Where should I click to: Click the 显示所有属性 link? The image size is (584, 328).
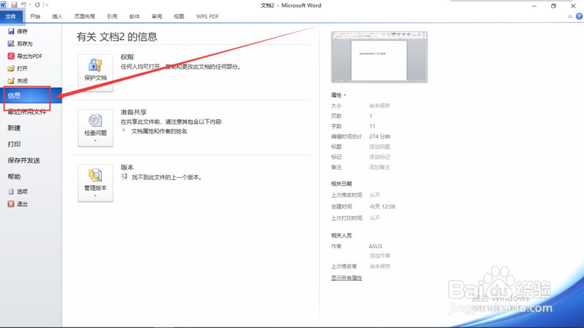(x=346, y=278)
